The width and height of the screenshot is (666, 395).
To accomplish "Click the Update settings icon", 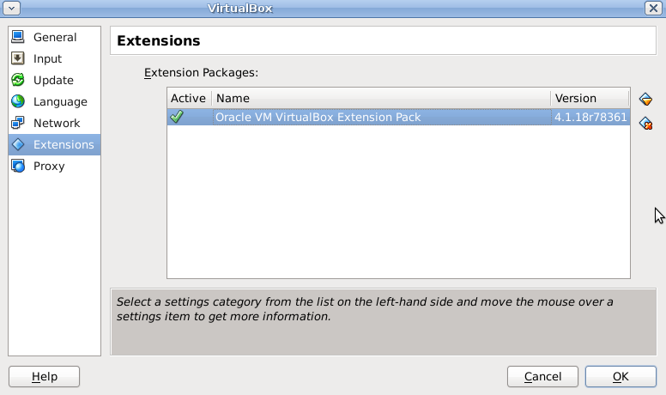I will (x=18, y=80).
